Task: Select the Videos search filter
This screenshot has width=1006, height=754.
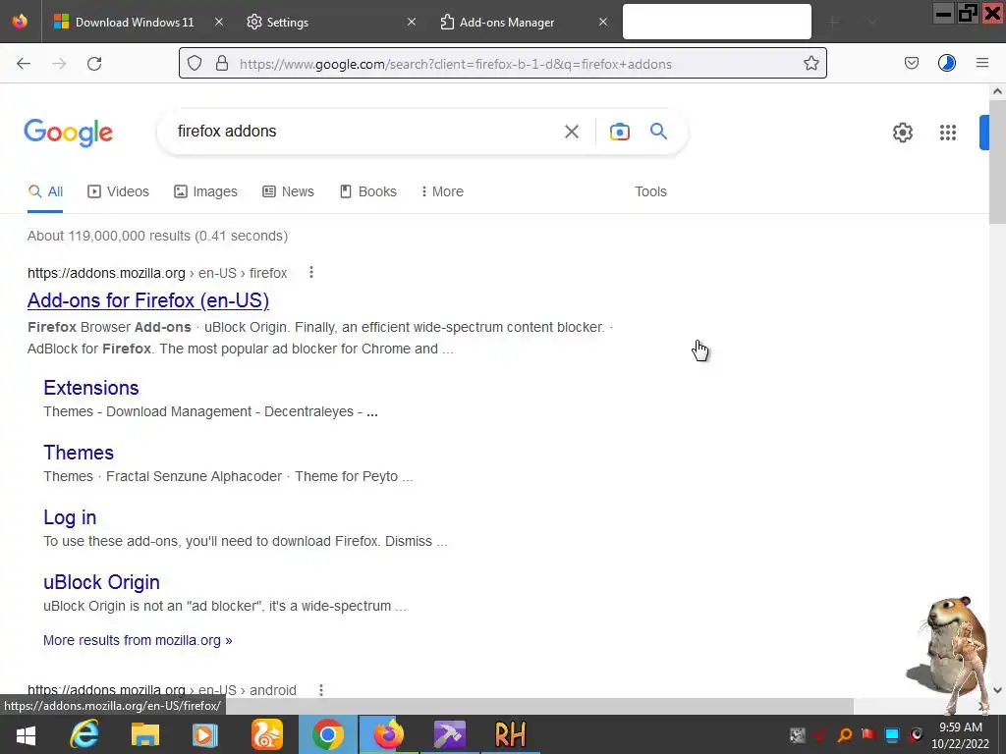Action: tap(118, 191)
